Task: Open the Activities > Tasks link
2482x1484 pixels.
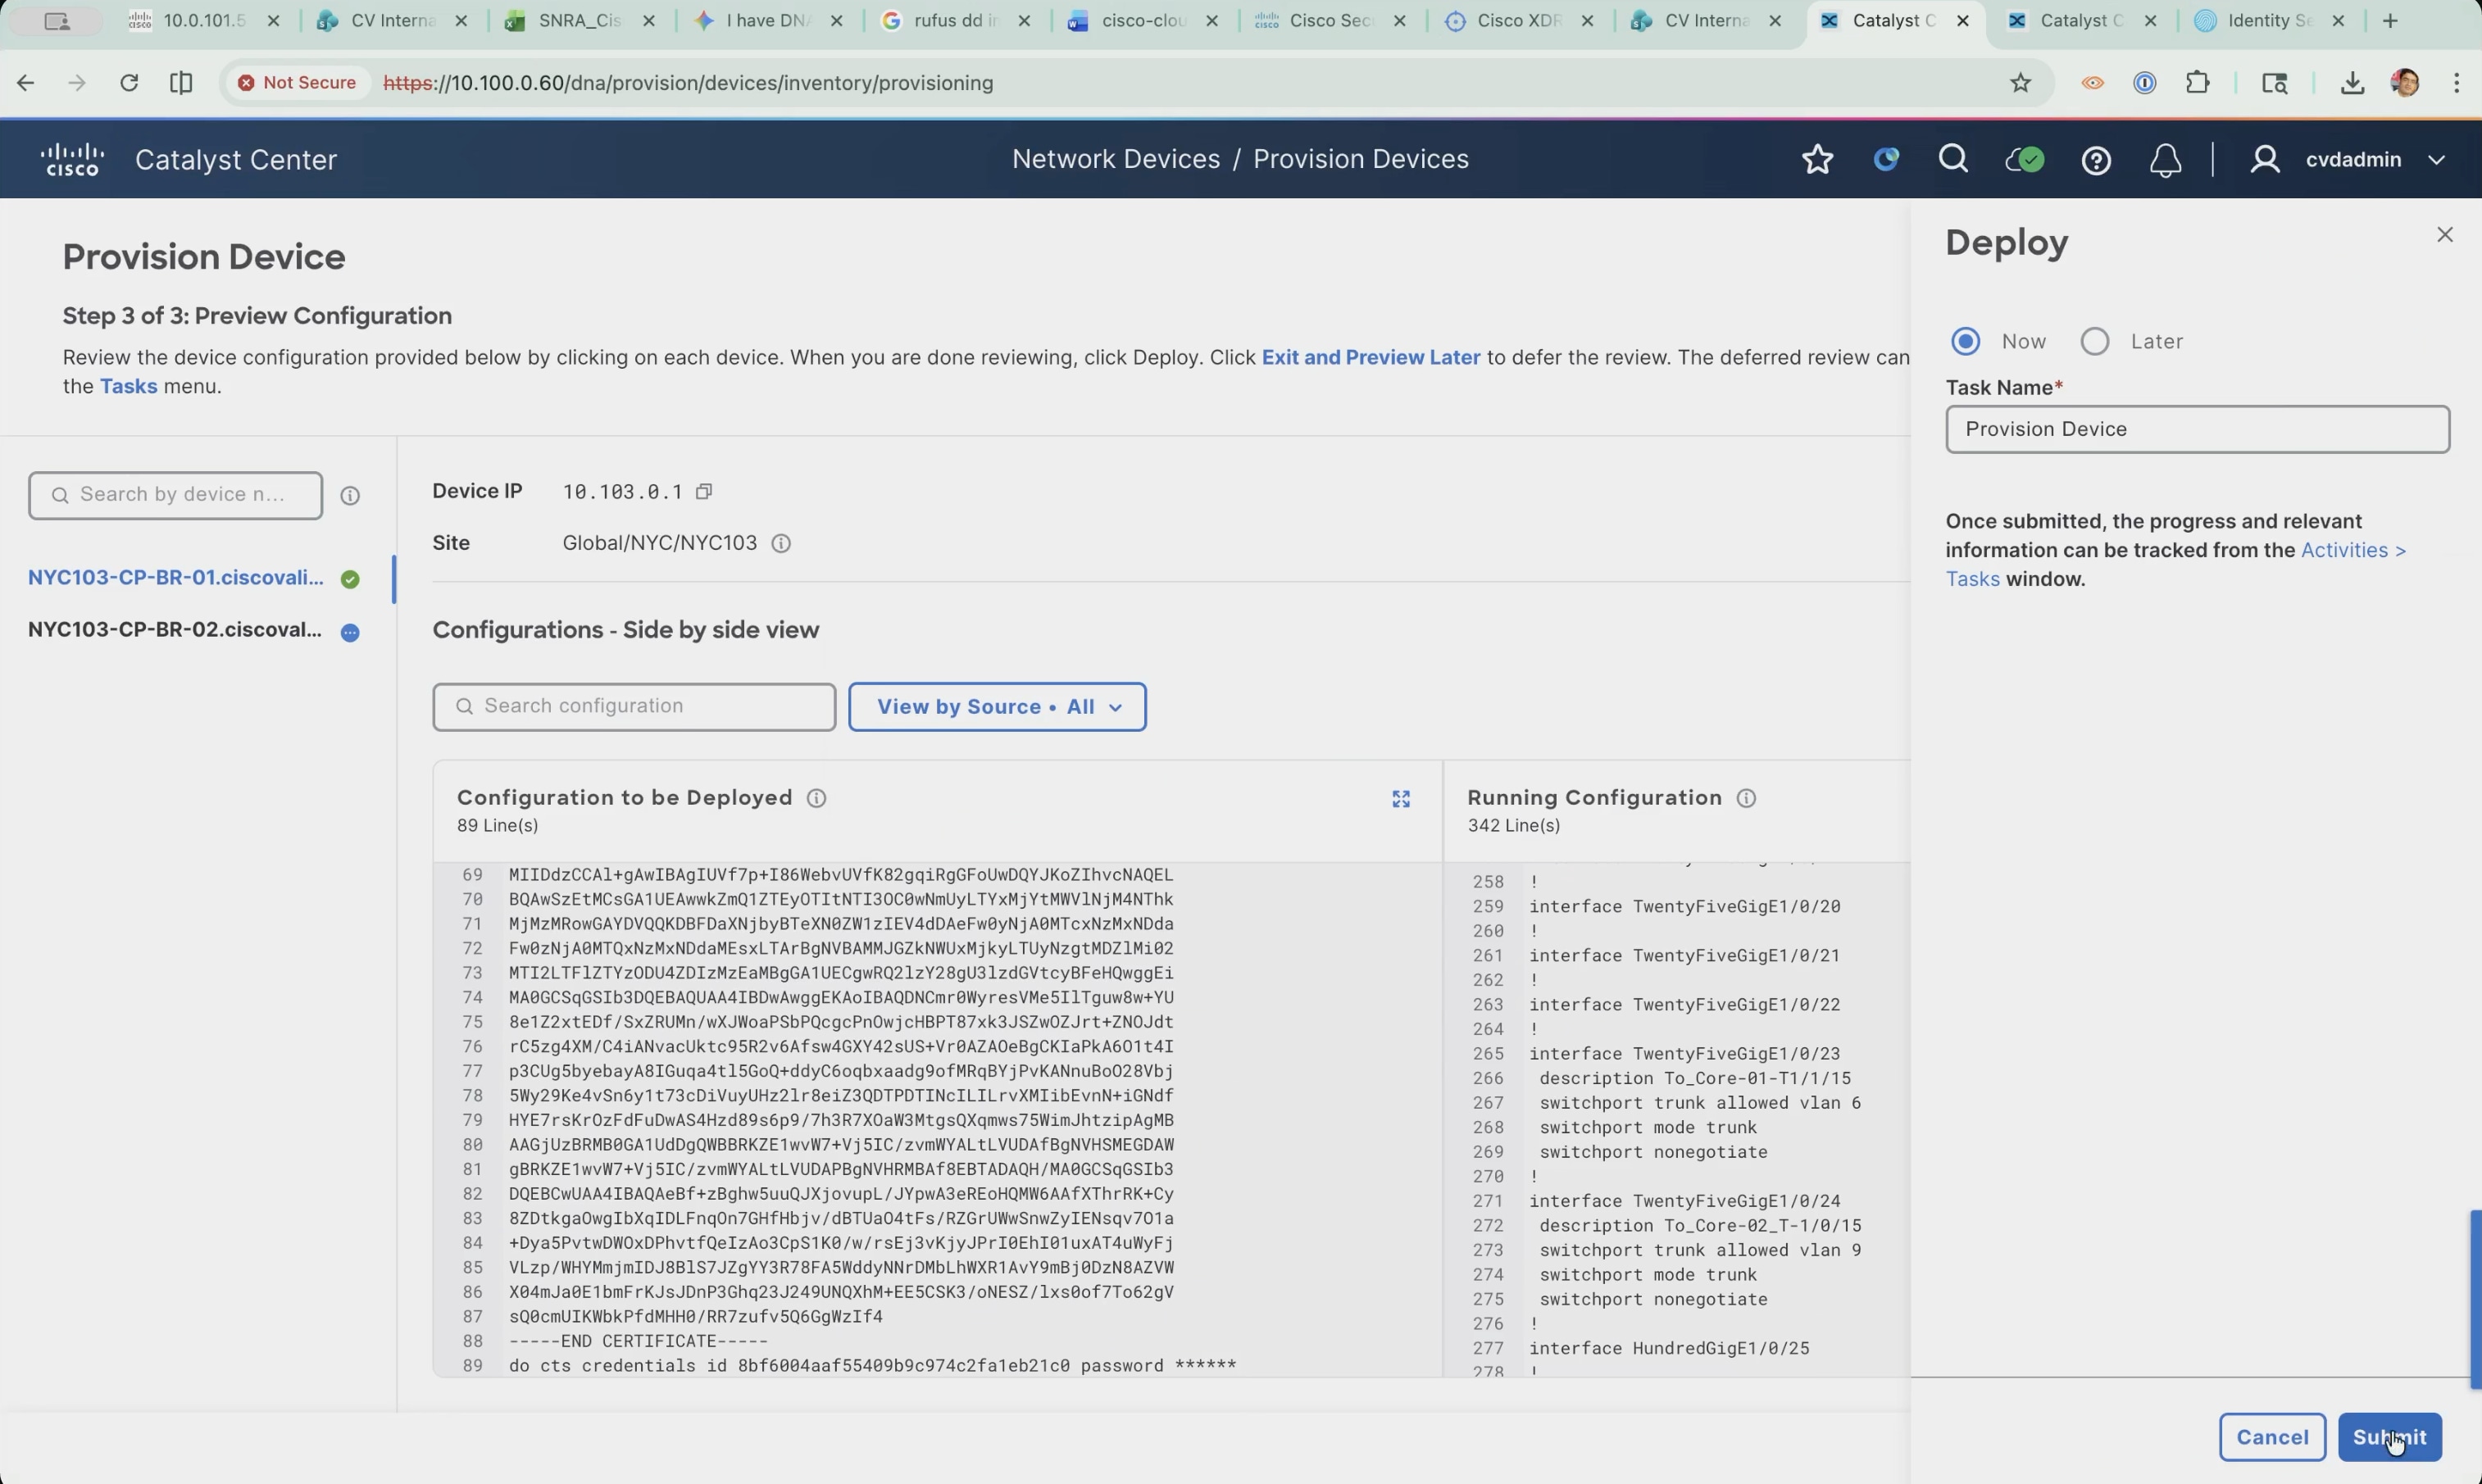Action: 2176,564
